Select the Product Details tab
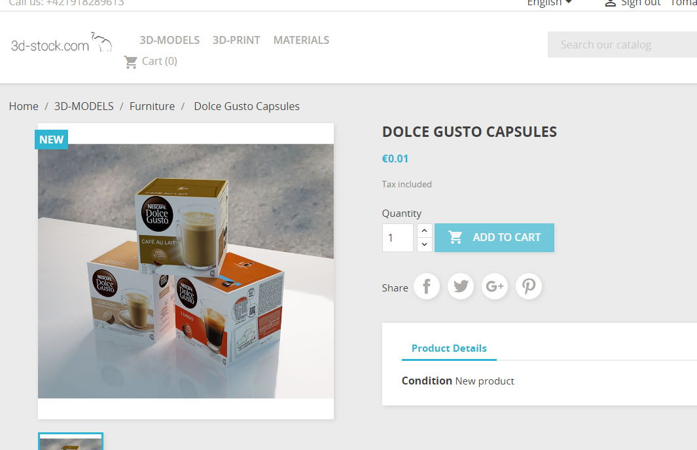The width and height of the screenshot is (697, 450). point(449,348)
